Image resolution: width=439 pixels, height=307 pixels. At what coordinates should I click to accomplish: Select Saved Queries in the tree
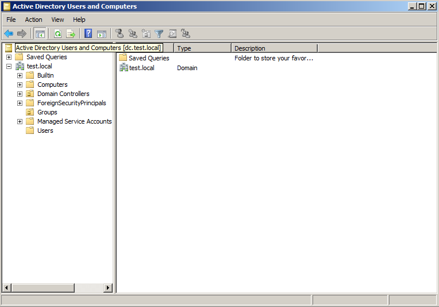[x=47, y=57]
